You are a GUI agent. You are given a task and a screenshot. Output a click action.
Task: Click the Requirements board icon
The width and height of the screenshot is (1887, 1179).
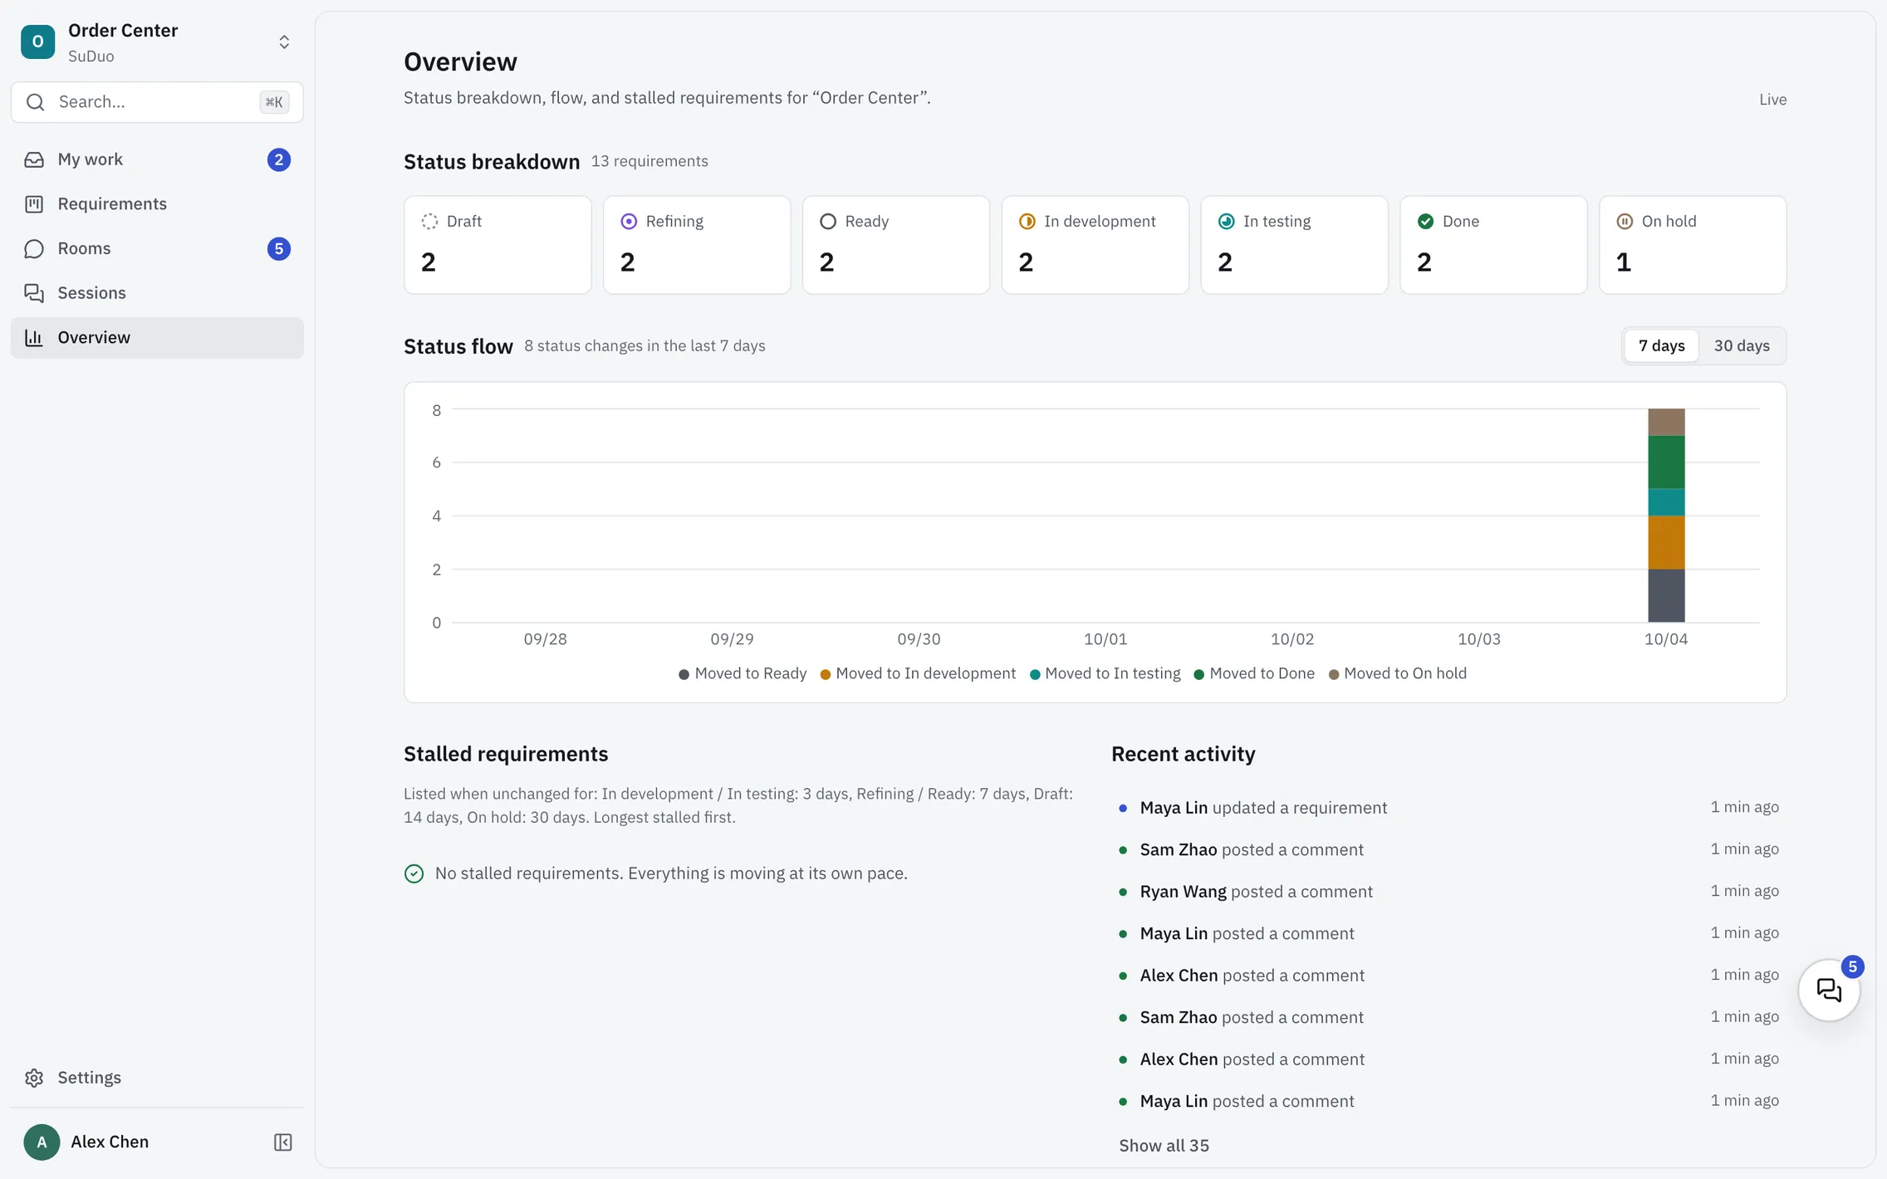tap(34, 204)
